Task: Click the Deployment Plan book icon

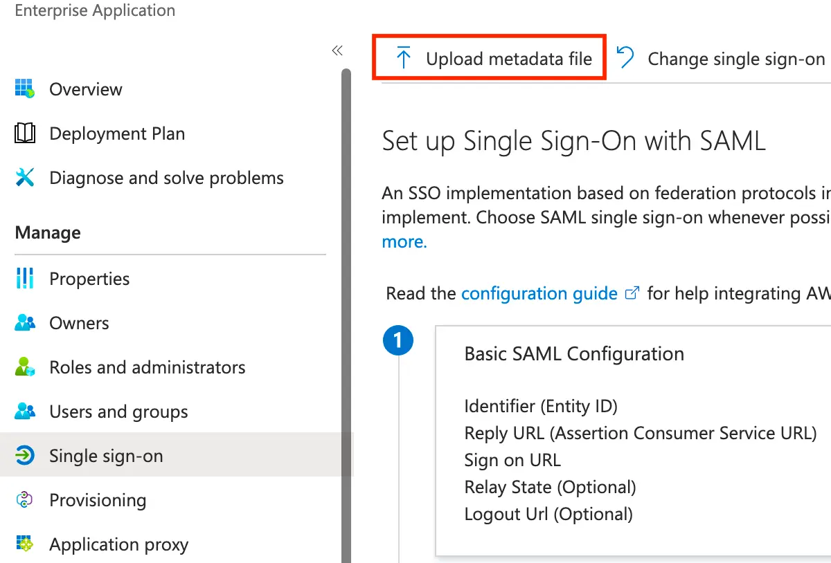Action: (x=25, y=133)
